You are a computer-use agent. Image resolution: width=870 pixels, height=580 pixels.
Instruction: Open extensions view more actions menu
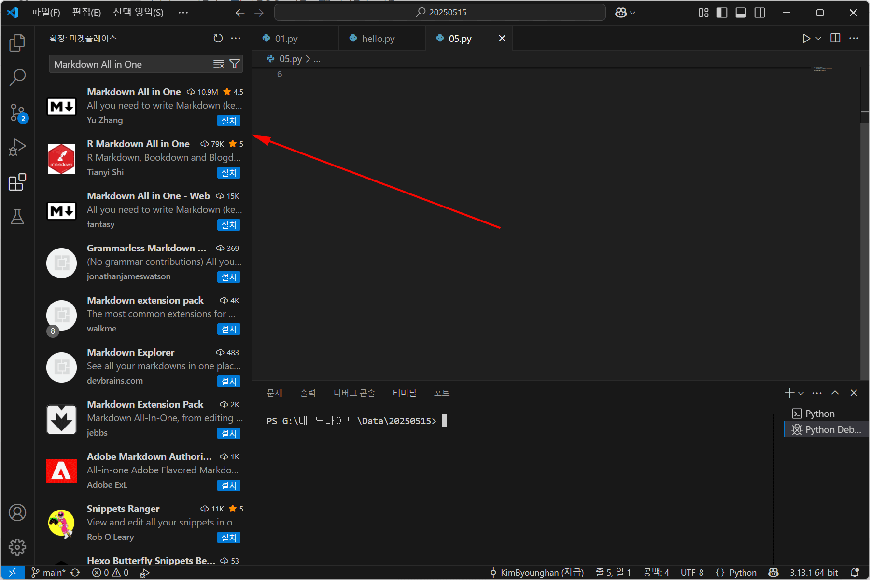[x=236, y=38]
